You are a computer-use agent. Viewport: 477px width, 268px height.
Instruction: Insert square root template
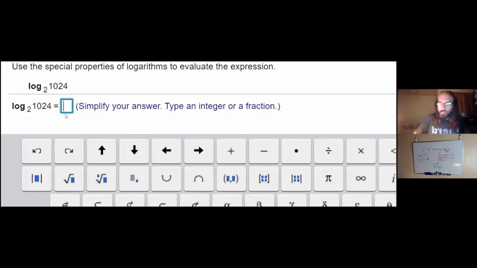[x=69, y=179]
